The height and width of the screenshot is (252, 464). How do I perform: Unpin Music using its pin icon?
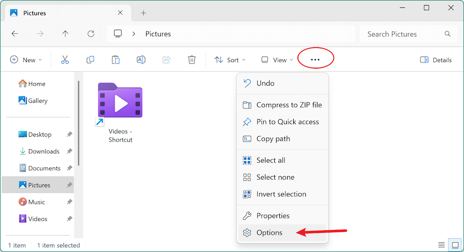[x=69, y=202]
